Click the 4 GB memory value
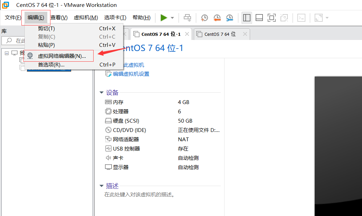This screenshot has width=362, height=216. (183, 102)
